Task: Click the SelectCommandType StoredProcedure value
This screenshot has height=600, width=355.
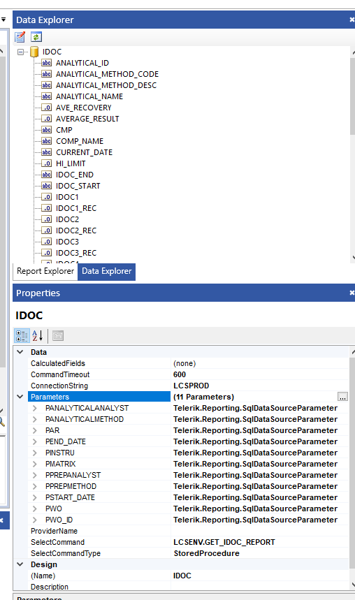Action: (x=206, y=553)
